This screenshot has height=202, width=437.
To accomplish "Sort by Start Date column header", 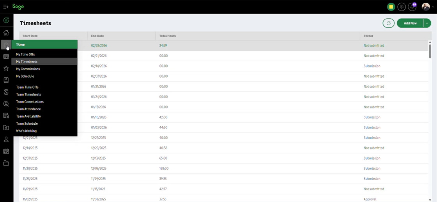I will click(x=30, y=36).
